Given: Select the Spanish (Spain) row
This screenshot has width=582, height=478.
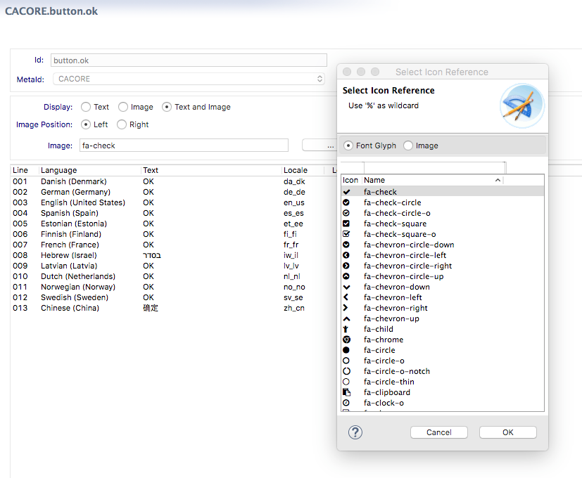Looking at the screenshot, I should click(x=173, y=213).
